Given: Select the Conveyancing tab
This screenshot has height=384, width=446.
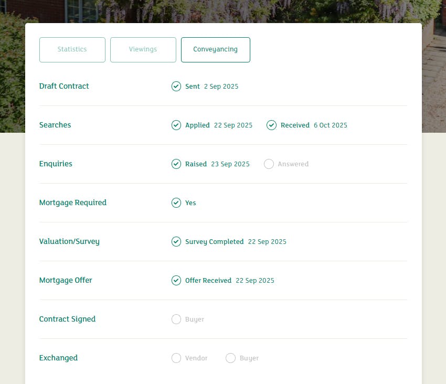Looking at the screenshot, I should tap(215, 50).
